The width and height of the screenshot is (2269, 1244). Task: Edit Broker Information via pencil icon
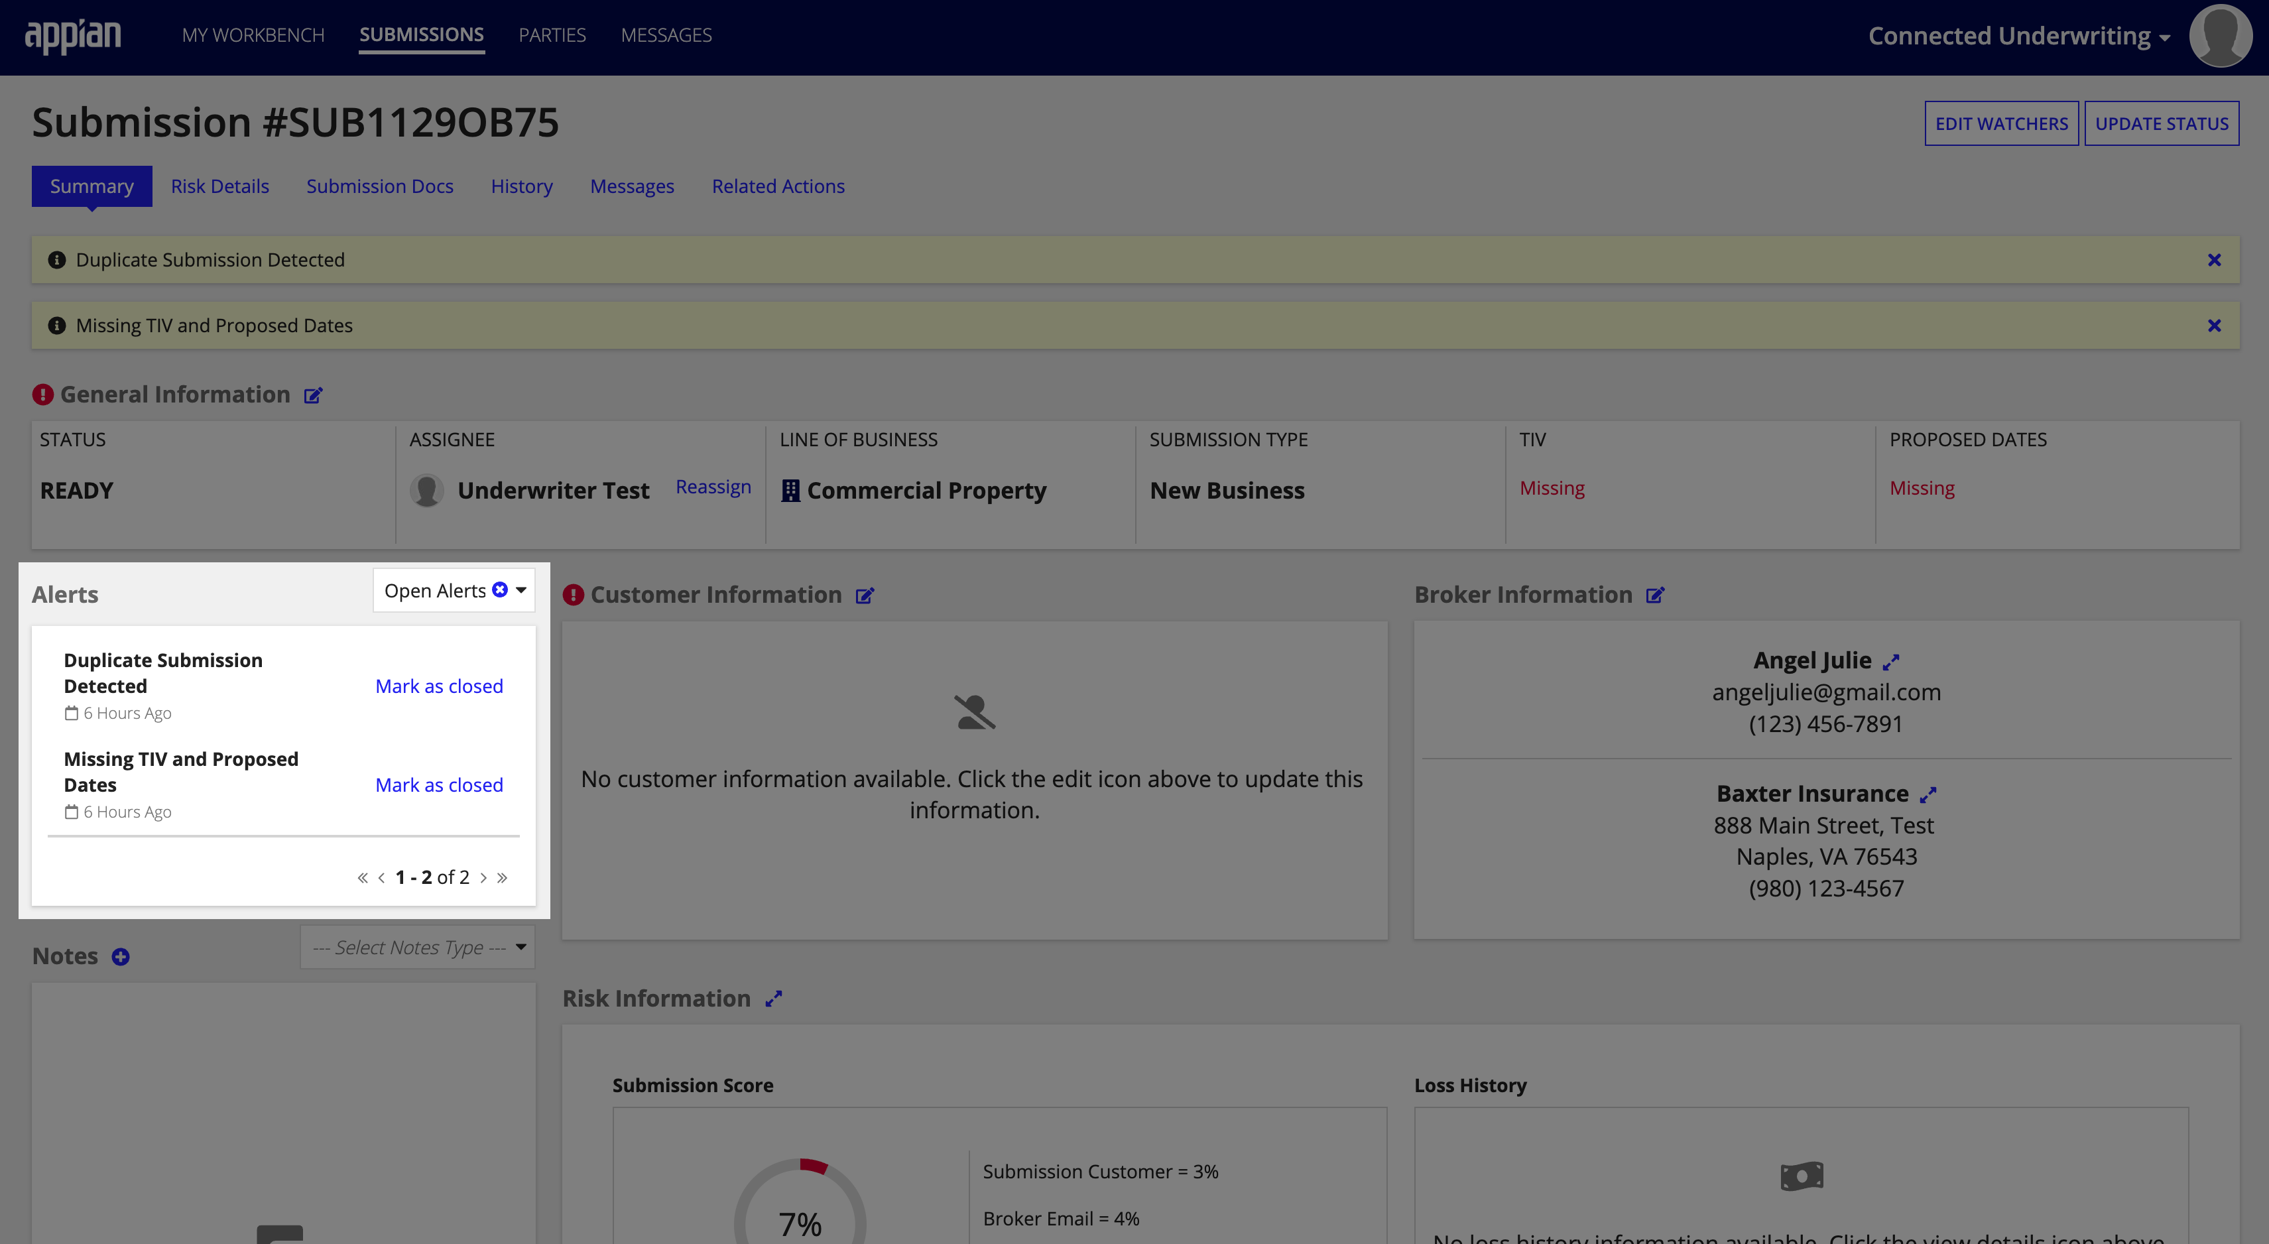[1655, 595]
